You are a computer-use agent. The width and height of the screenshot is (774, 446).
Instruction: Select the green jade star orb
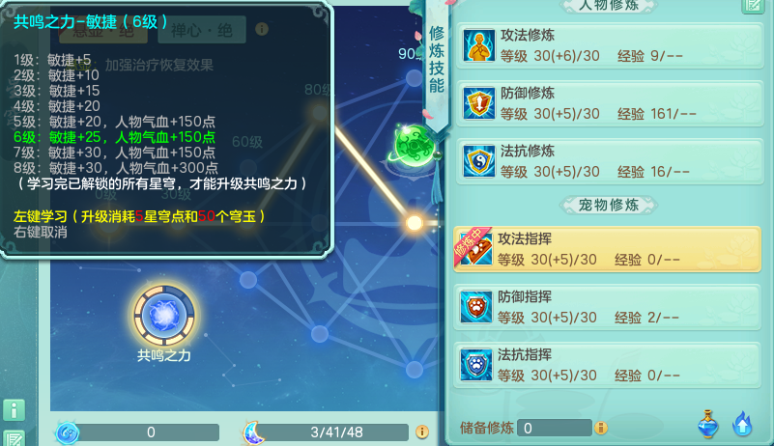tap(415, 146)
